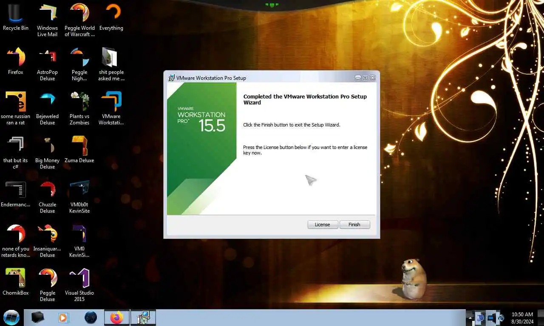
Task: Select the Firefox desktop shortcut
Action: tap(16, 62)
